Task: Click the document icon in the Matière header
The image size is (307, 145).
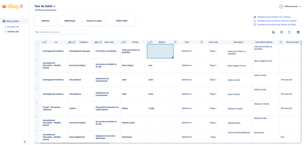Action: pyautogui.click(x=152, y=42)
